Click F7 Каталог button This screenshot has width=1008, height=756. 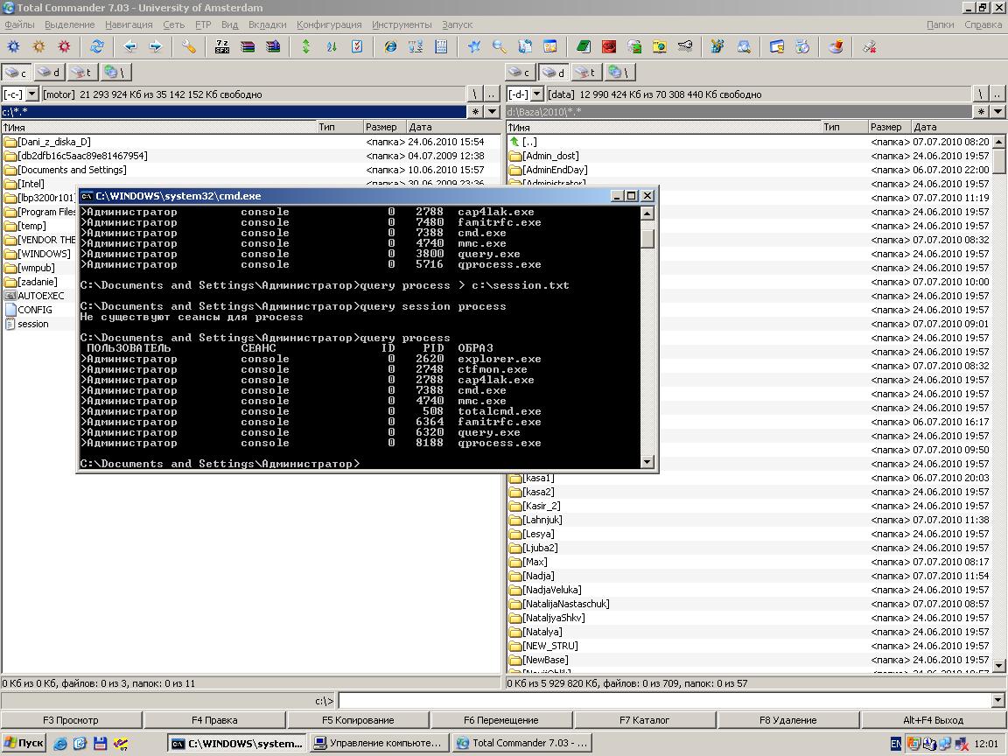(x=645, y=720)
